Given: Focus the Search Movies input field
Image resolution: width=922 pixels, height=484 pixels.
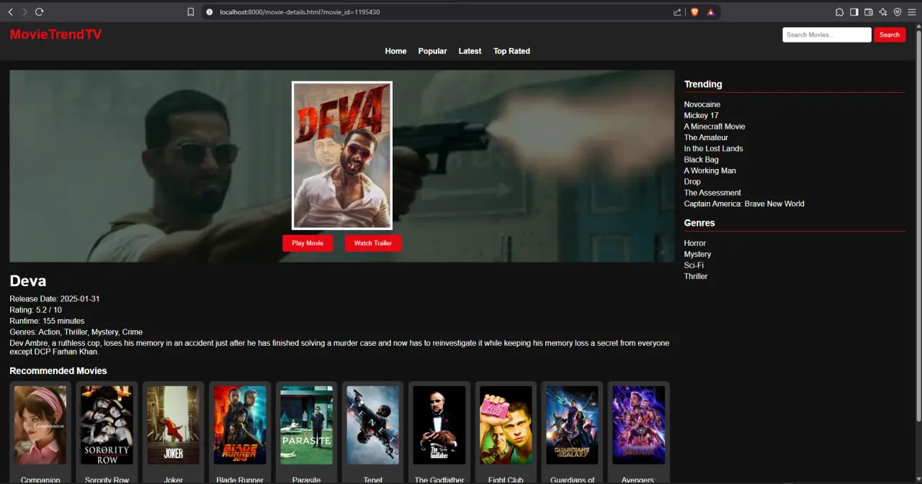Looking at the screenshot, I should (x=827, y=35).
